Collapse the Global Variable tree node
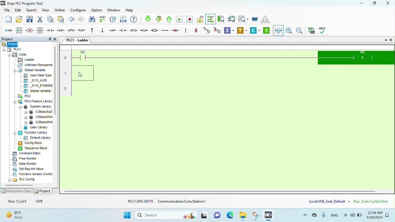The image size is (395, 222). tap(15, 70)
